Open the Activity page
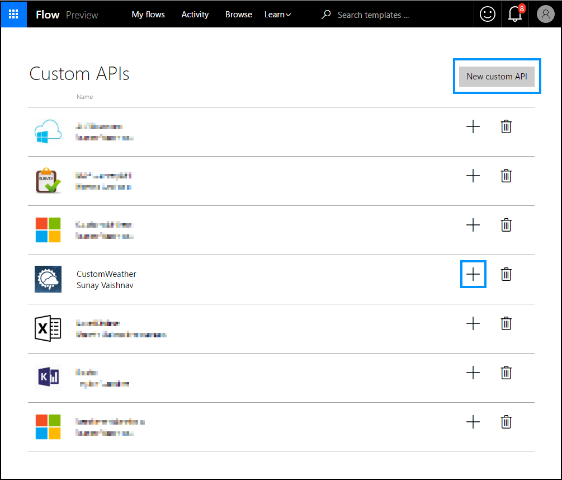Image resolution: width=562 pixels, height=480 pixels. (x=195, y=15)
